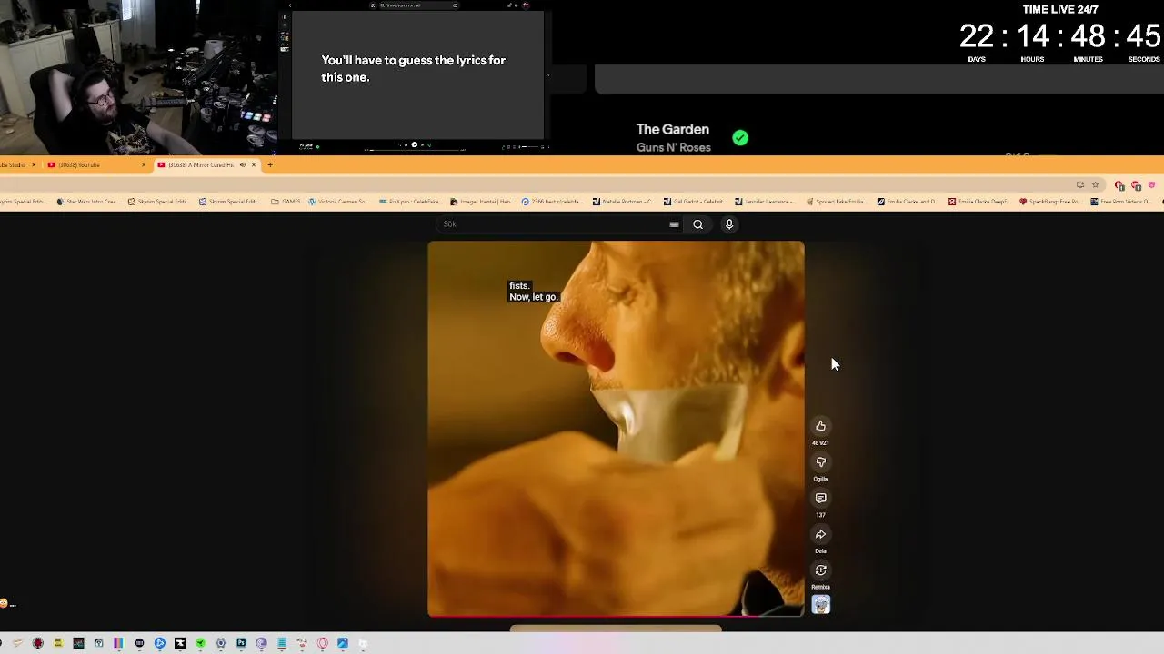Click the dislike button labeled Ogilla

pos(820,462)
